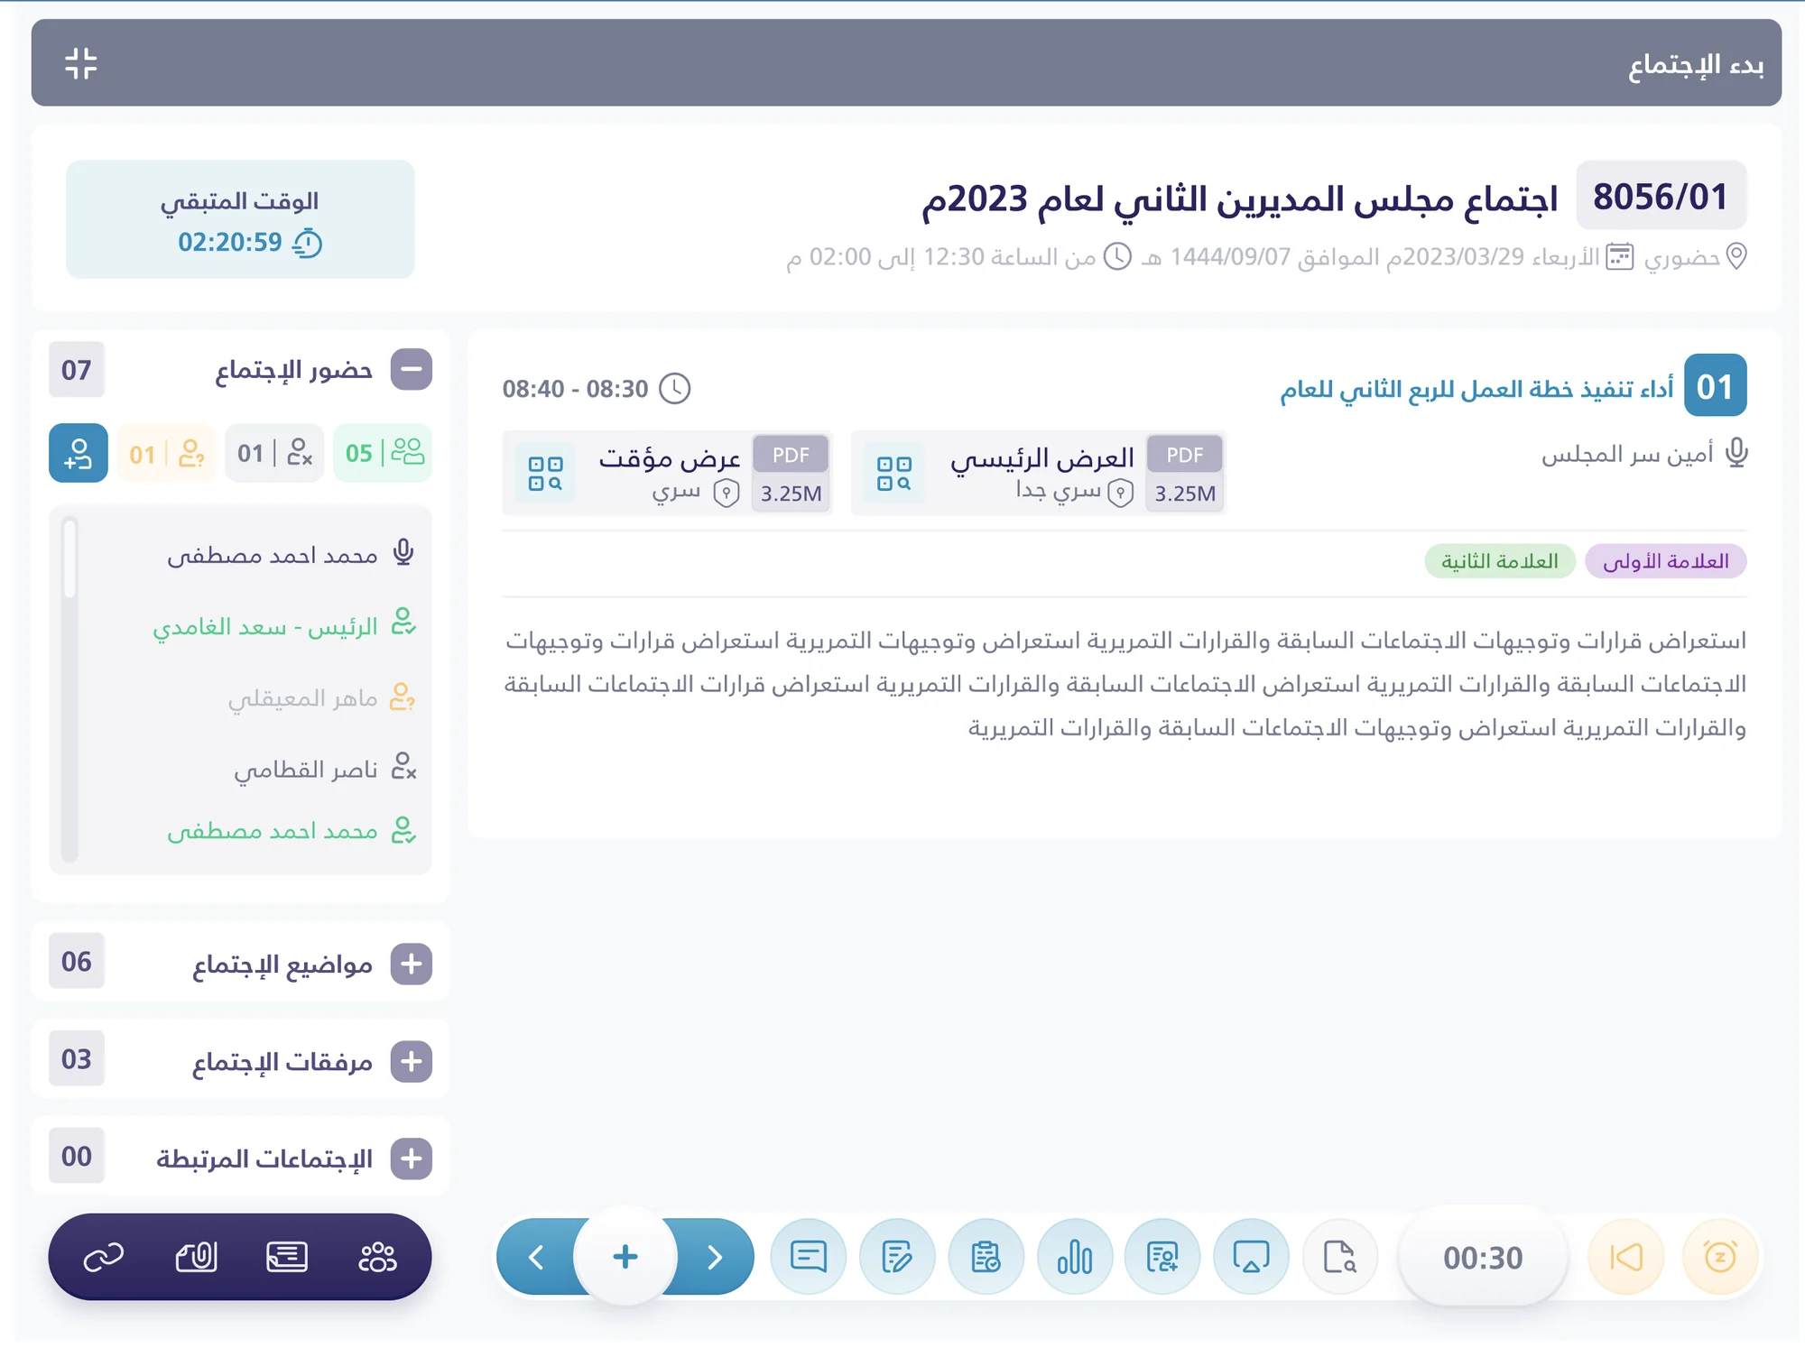
Task: Select attendee ماهر المعيقلي
Action: (320, 697)
